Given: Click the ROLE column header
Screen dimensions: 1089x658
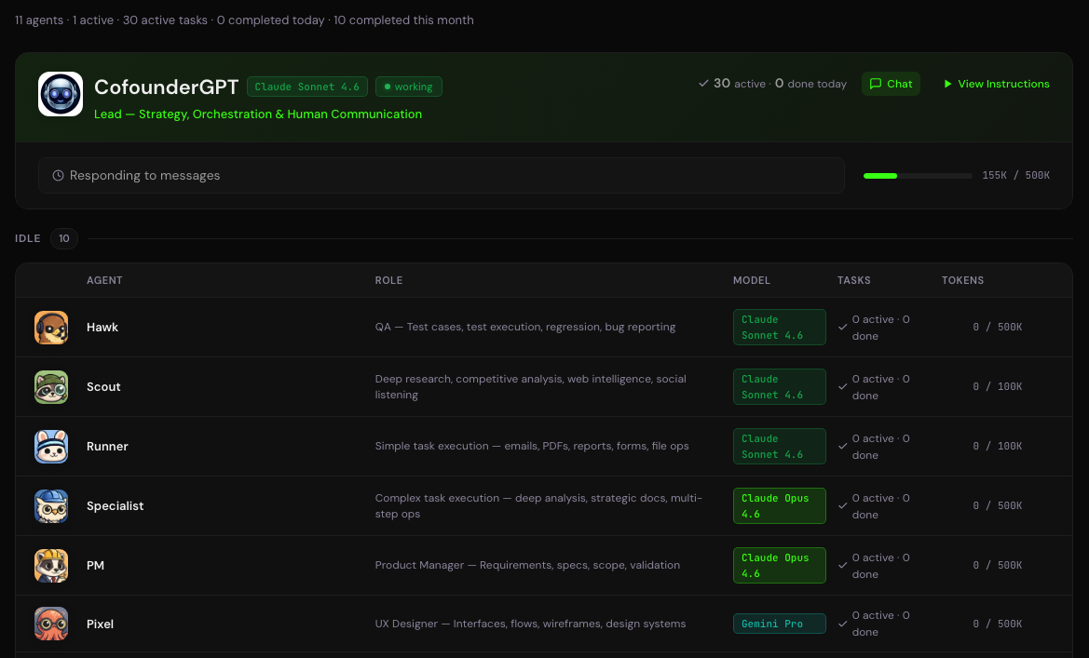Looking at the screenshot, I should 389,280.
